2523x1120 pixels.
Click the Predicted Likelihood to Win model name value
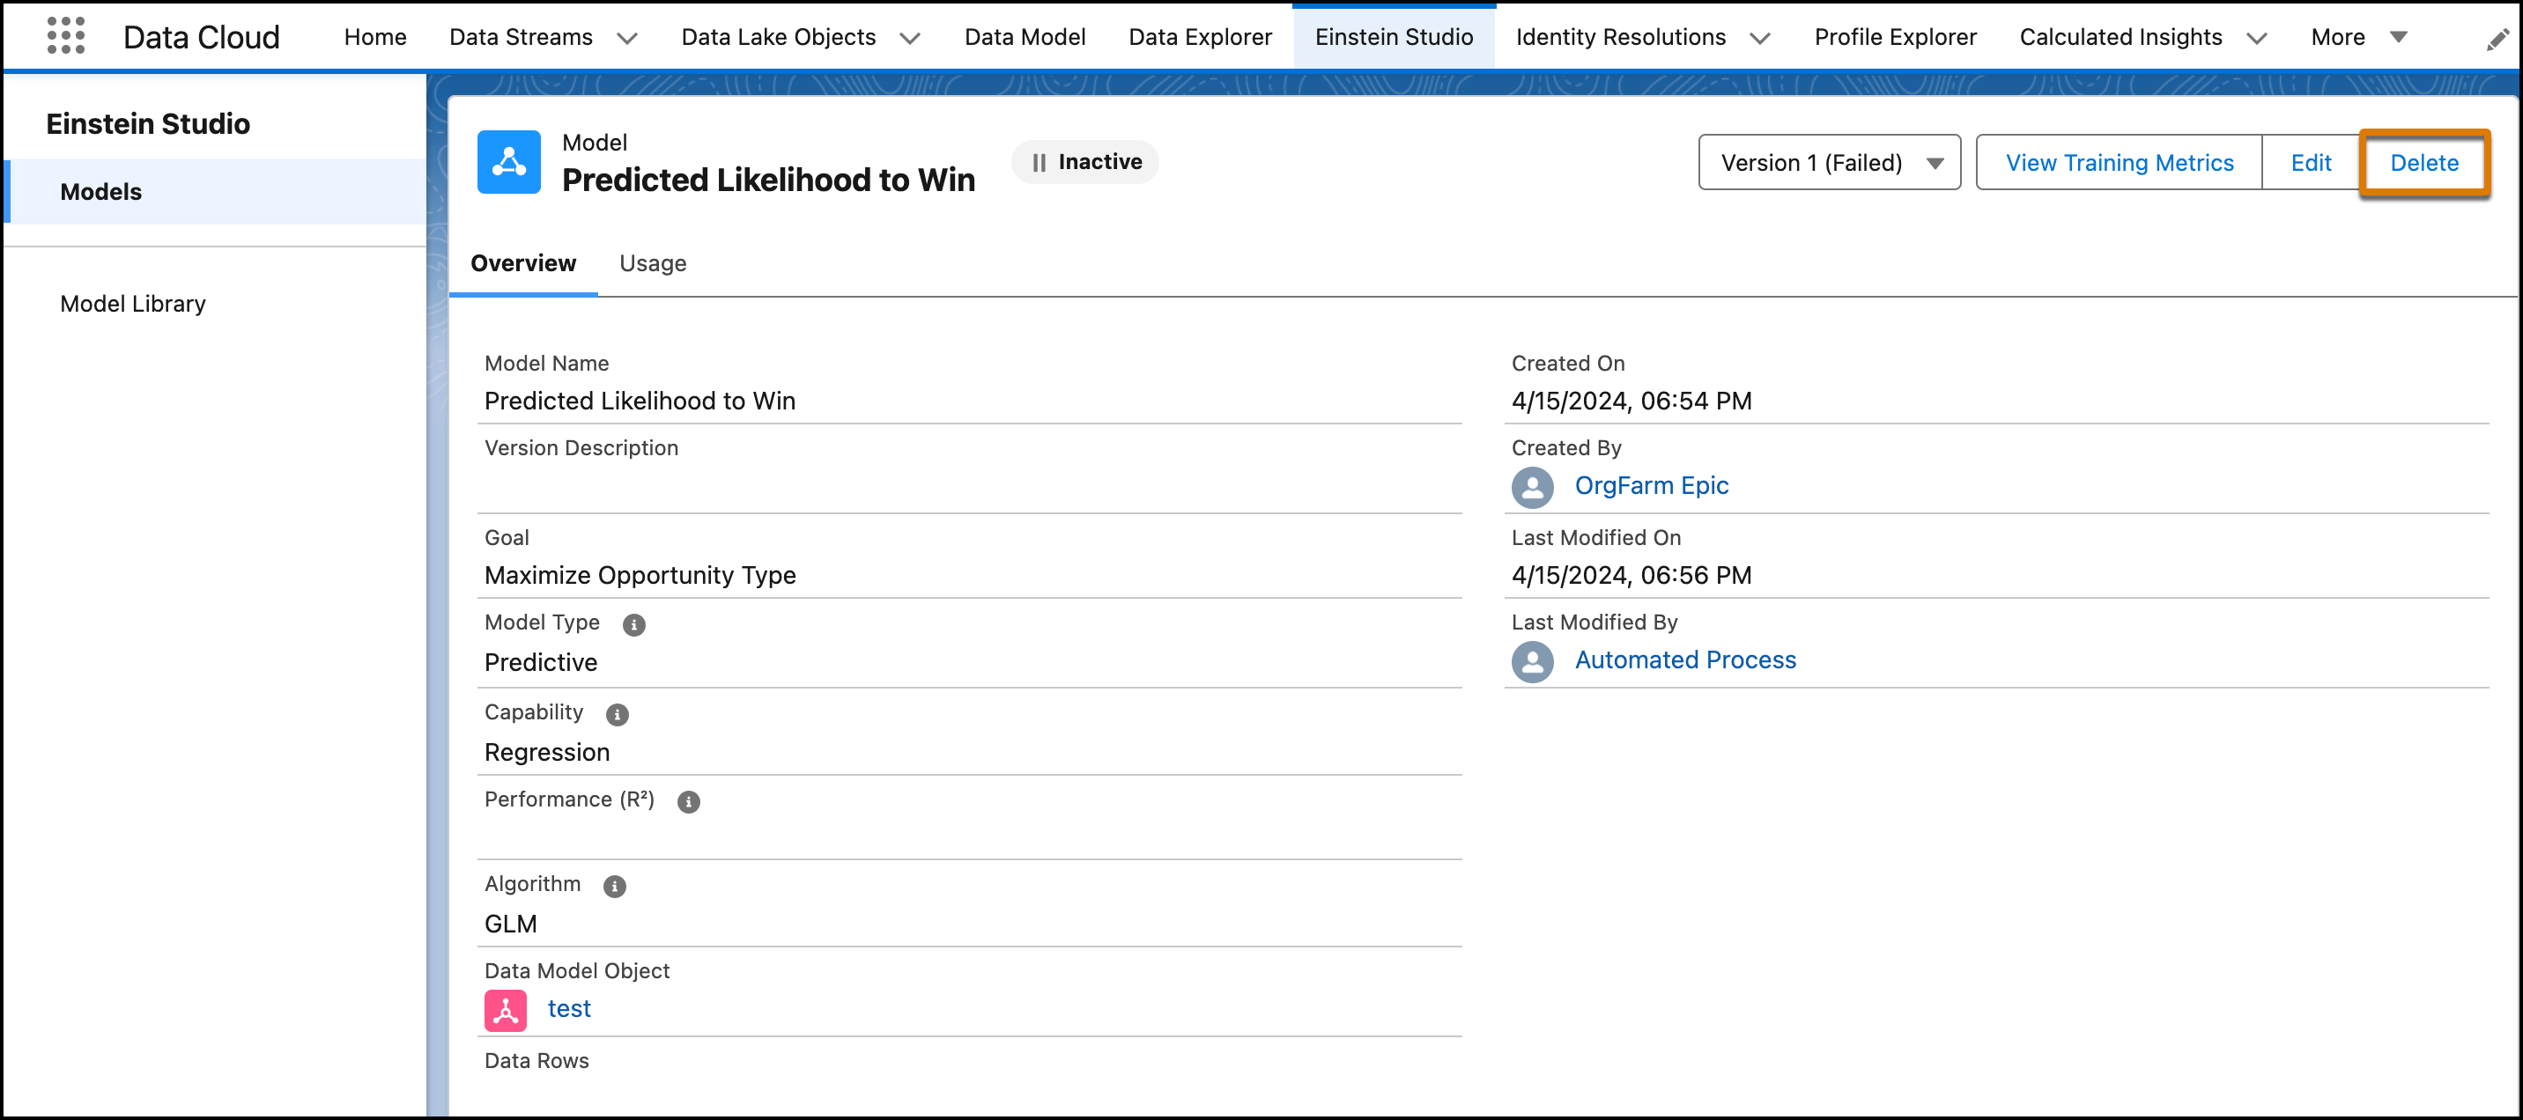click(640, 401)
